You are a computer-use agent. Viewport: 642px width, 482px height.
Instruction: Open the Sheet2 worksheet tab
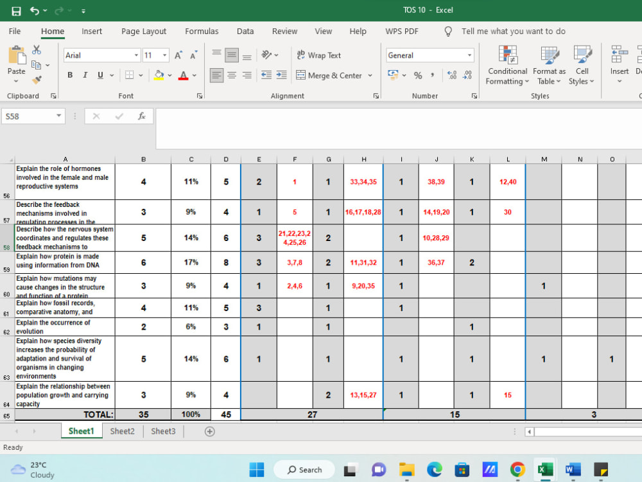click(122, 431)
